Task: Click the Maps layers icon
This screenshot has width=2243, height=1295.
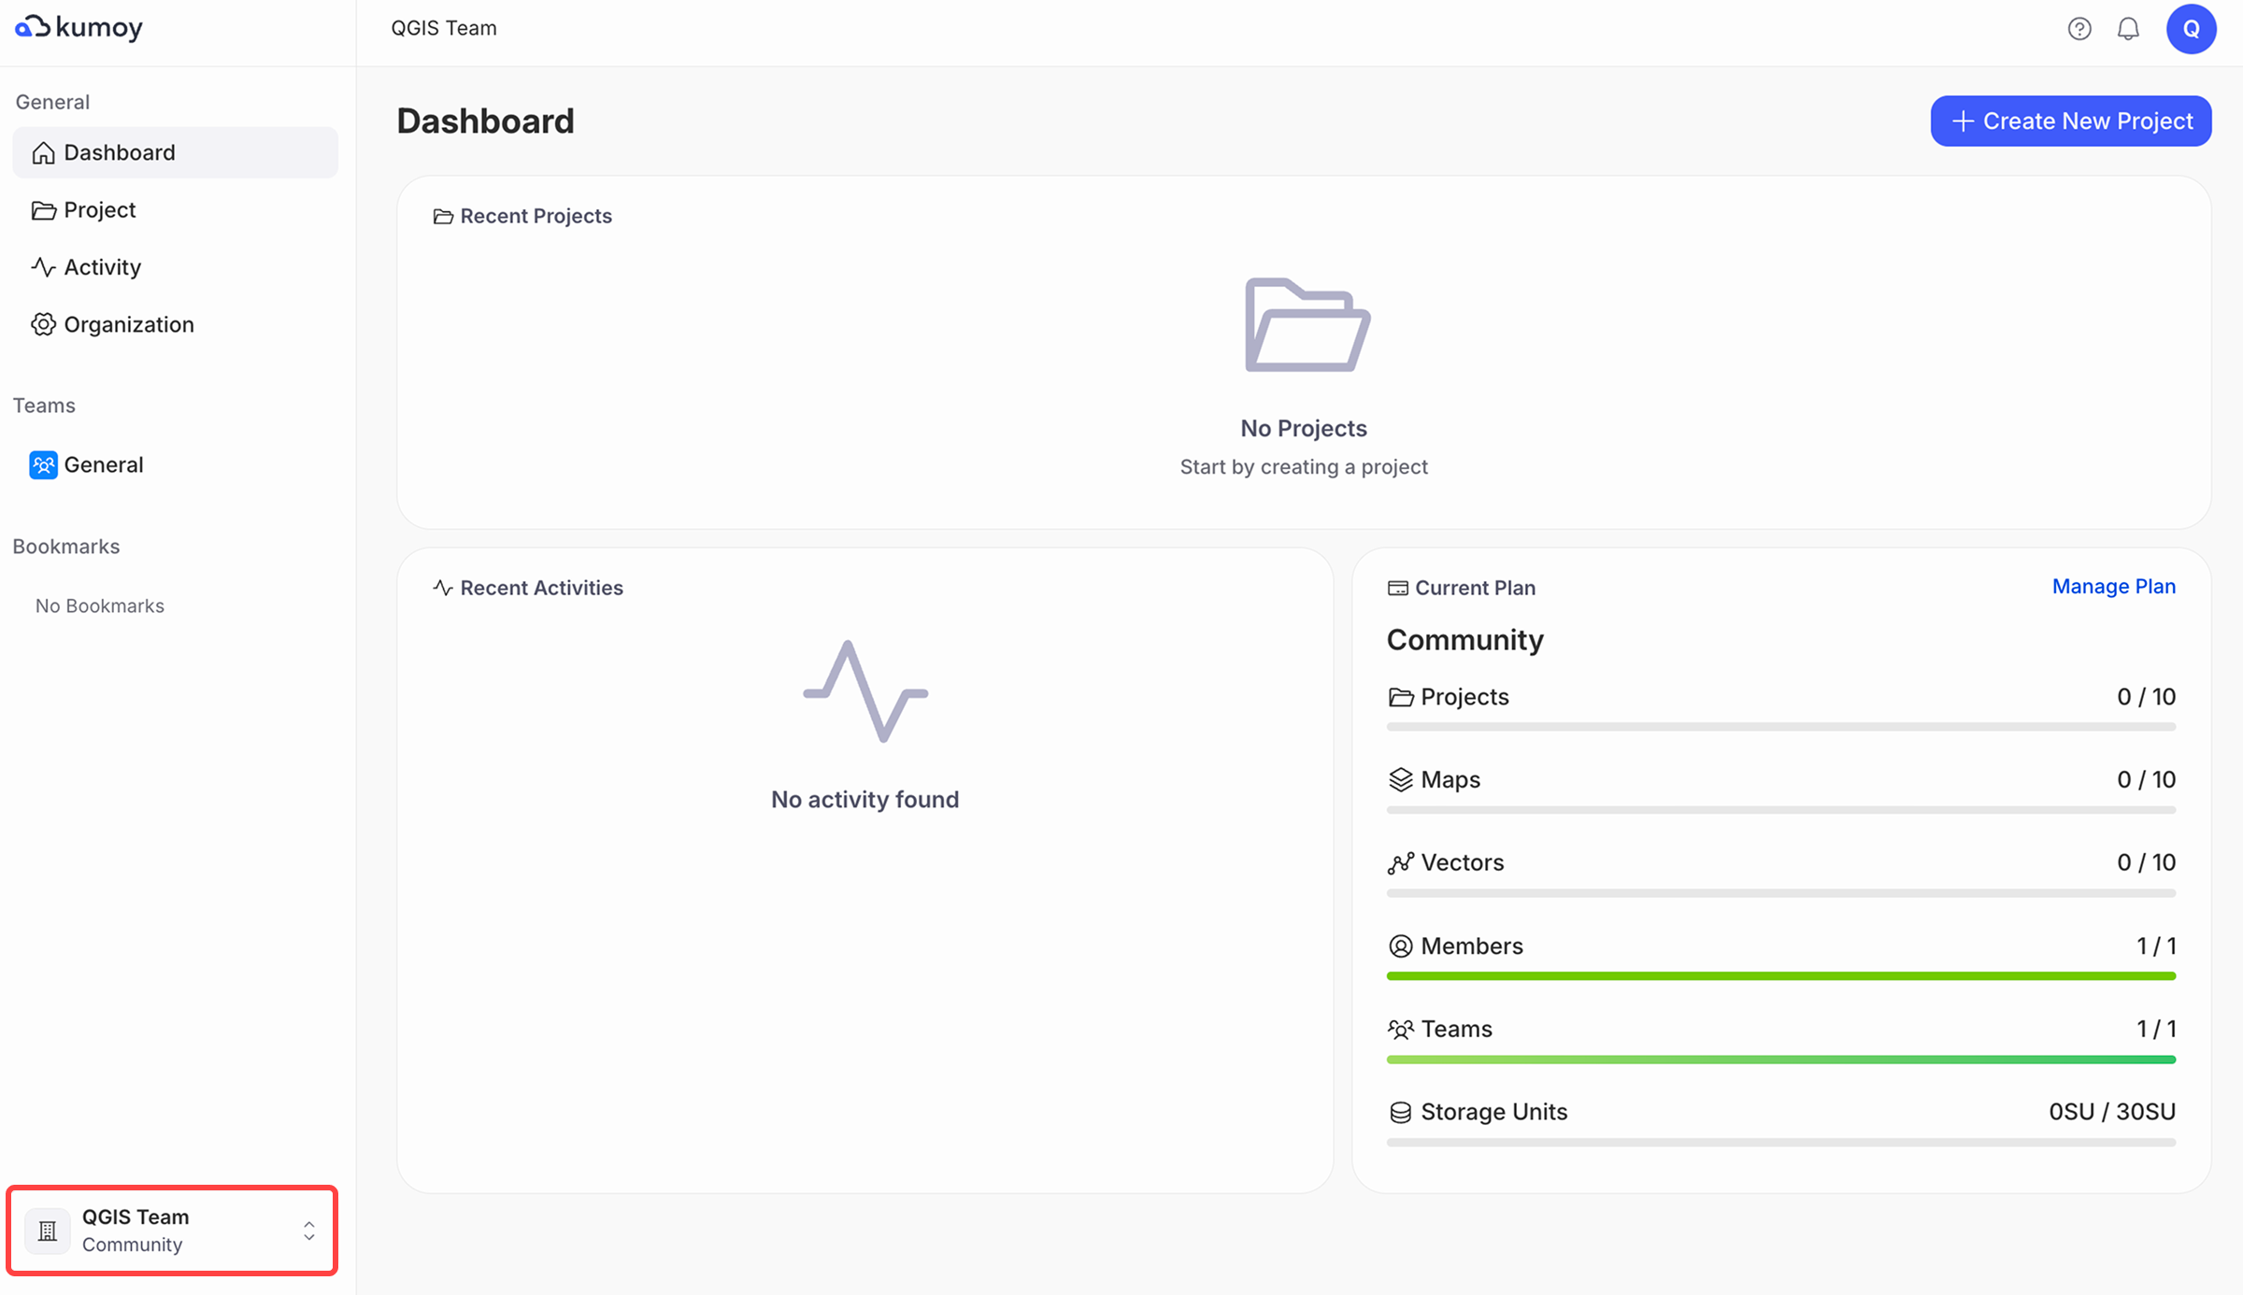Action: coord(1399,779)
